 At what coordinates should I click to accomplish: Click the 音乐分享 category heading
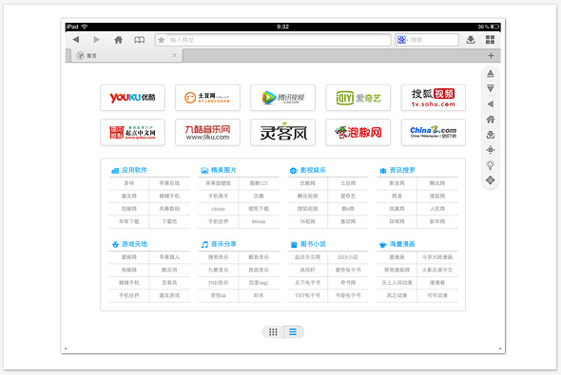223,244
